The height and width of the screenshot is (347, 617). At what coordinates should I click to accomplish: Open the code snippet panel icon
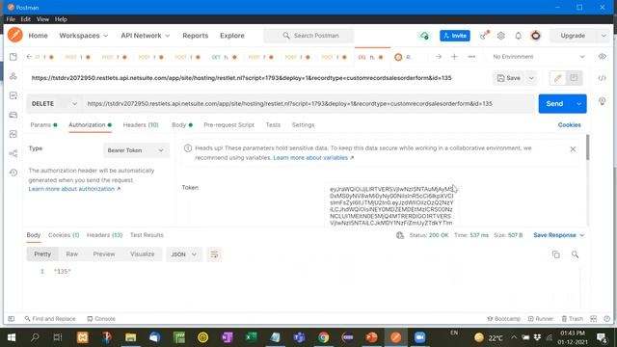pos(602,78)
